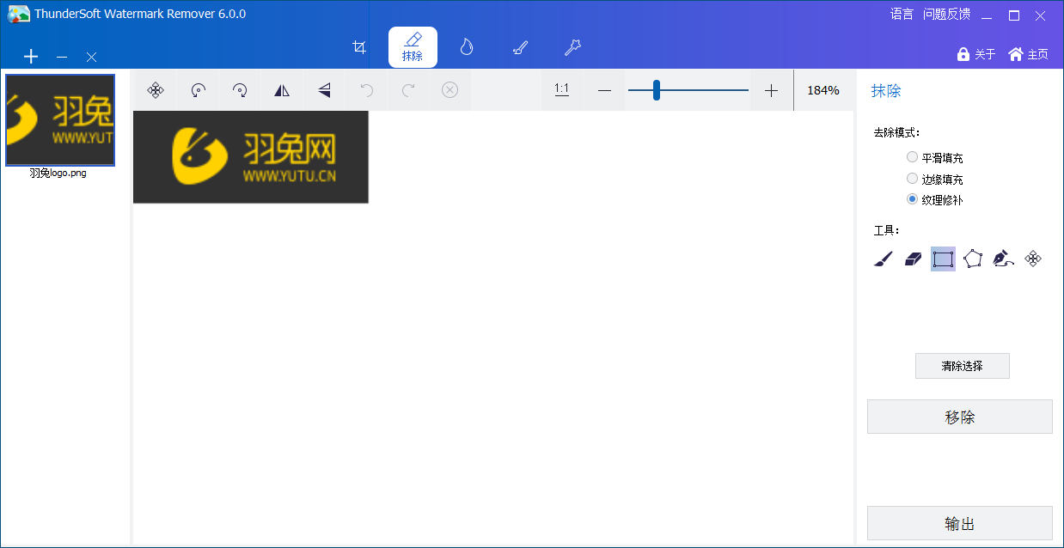The width and height of the screenshot is (1064, 548).
Task: Open the Crop tool in the top toolbar
Action: pyautogui.click(x=359, y=47)
